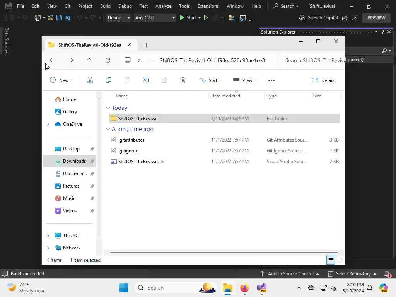Click the green Start debugging button
This screenshot has width=396, height=297.
tap(188, 18)
